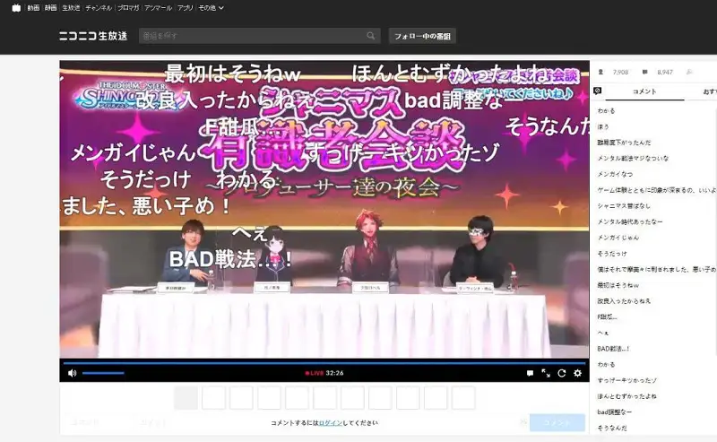This screenshot has height=442, width=717.
Task: Open the 静画 top navigation link
Action: tap(51, 8)
